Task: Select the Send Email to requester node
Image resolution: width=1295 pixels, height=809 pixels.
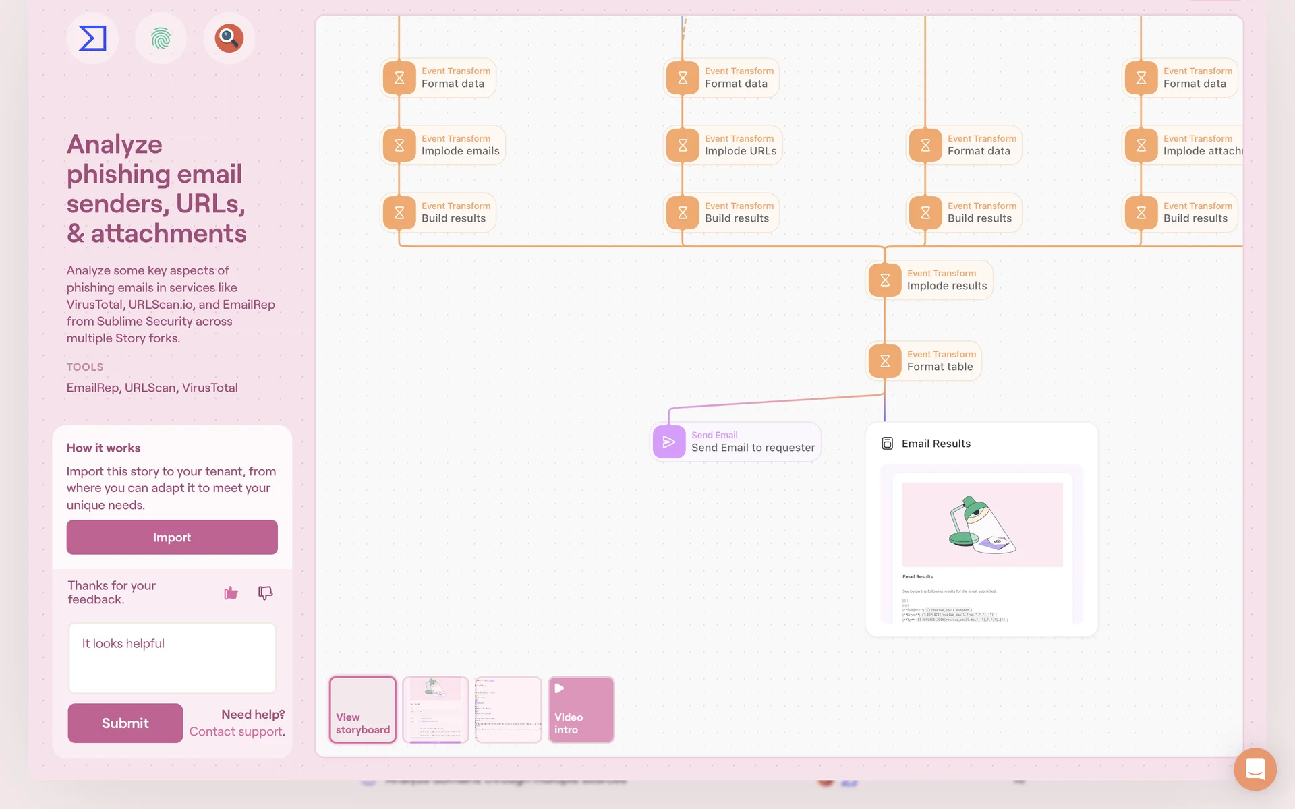Action: 735,442
